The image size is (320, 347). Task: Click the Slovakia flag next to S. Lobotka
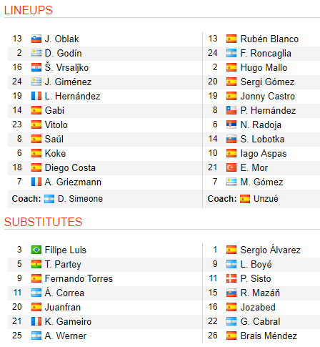coord(231,139)
